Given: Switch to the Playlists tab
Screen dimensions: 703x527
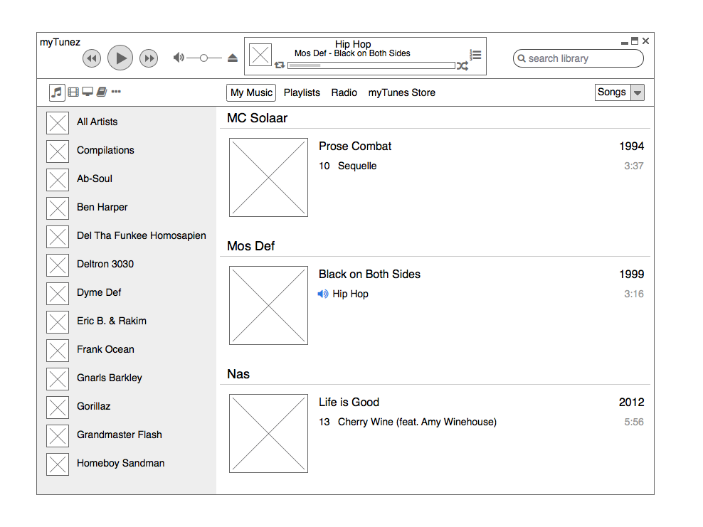Looking at the screenshot, I should (302, 92).
